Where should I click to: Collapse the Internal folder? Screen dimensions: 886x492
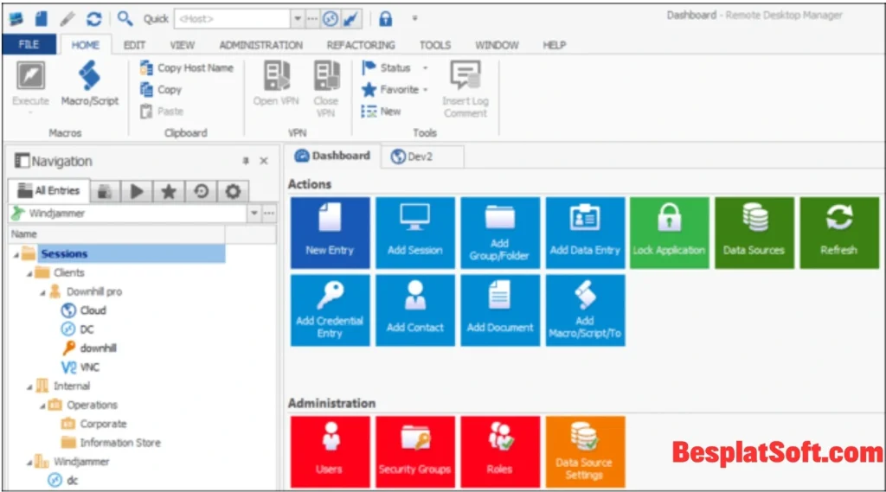point(29,387)
